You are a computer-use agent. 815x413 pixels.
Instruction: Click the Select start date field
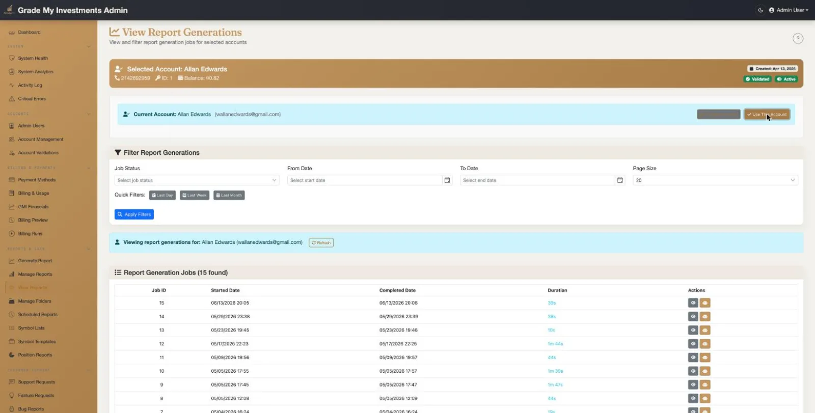click(365, 180)
